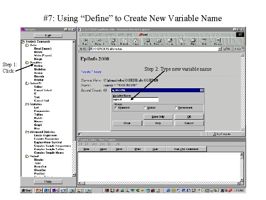Click the Start button on taskbar
This screenshot has height=200, width=266.
[27, 190]
